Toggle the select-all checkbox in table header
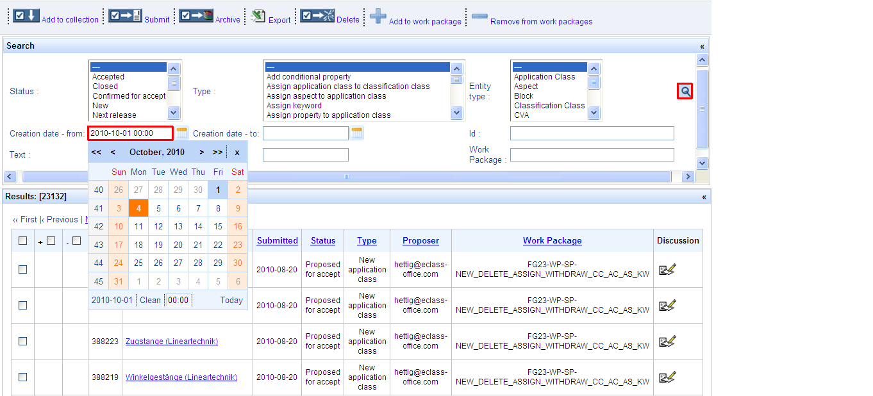Viewport: 873px width, 396px height. (x=23, y=241)
